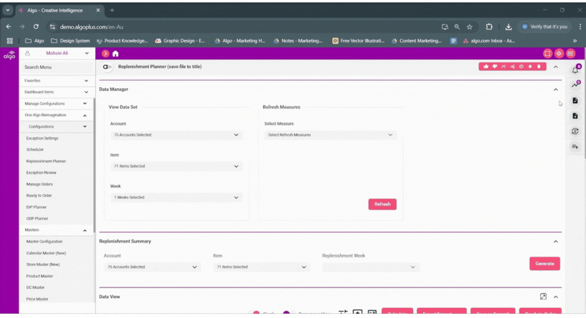Open the Mohsin Ali user dropdown
This screenshot has height=318, width=586.
pyautogui.click(x=57, y=53)
